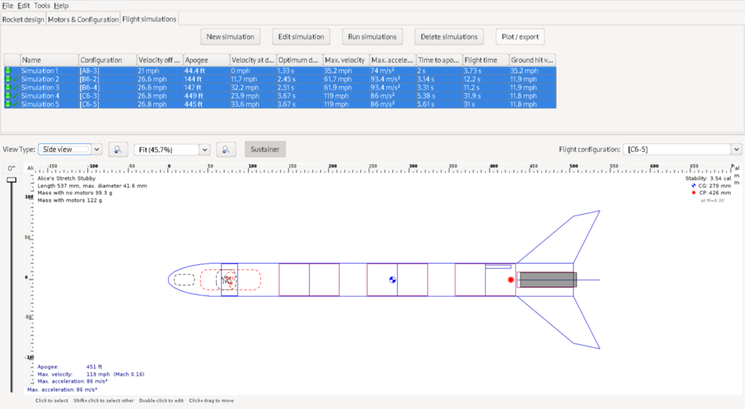Click the zoom in magnifier icon
This screenshot has height=409, width=745.
[226, 149]
